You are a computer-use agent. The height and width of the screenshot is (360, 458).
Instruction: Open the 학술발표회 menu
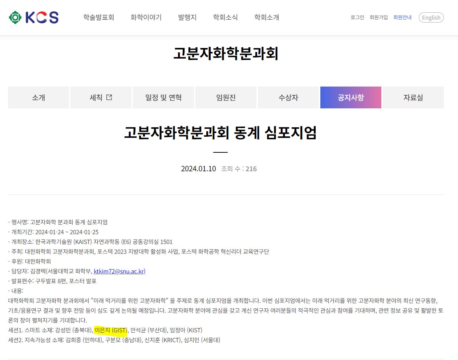(x=99, y=17)
